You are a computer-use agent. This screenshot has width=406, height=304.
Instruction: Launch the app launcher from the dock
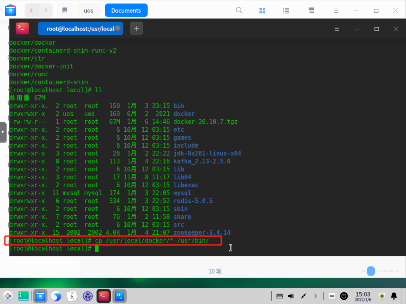(x=8, y=296)
